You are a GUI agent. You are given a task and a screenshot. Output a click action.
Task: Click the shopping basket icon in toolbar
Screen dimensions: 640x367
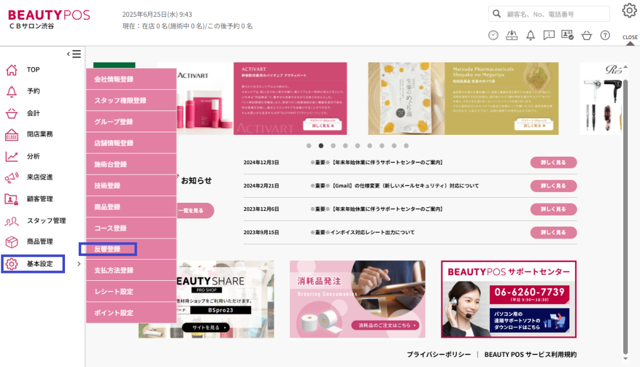coord(586,36)
